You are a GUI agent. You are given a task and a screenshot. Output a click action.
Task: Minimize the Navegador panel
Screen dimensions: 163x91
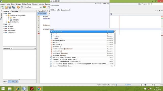click(x=35, y=48)
